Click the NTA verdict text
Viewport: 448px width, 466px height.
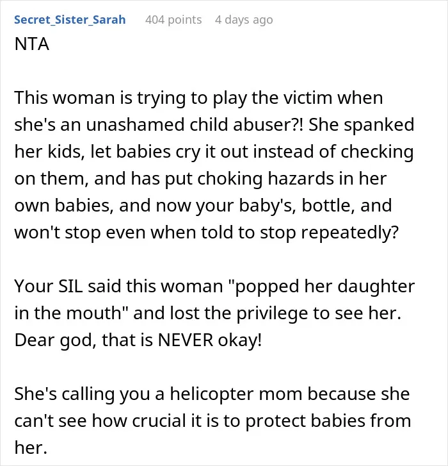(32, 44)
